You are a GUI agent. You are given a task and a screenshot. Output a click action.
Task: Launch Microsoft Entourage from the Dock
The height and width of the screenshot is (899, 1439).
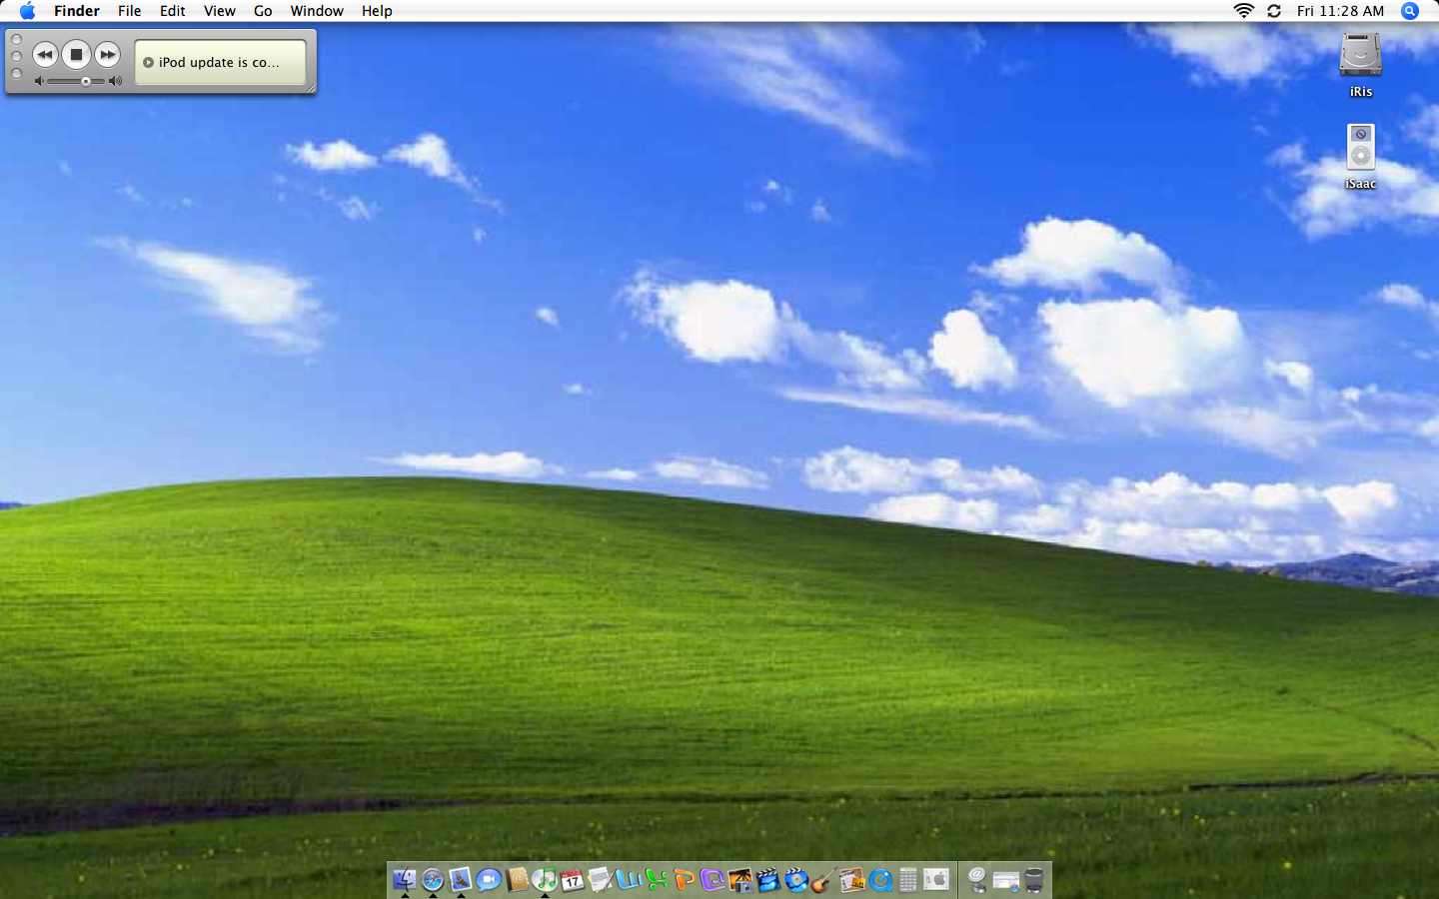pyautogui.click(x=712, y=880)
